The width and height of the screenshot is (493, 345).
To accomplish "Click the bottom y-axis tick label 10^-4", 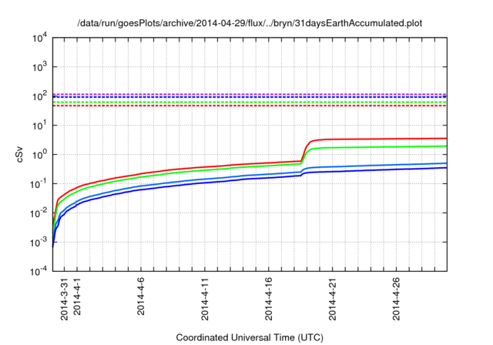I will click(38, 271).
